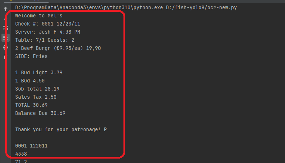Click the down-the-stack-trace arrow icon
The width and height of the screenshot is (285, 163).
point(5,19)
